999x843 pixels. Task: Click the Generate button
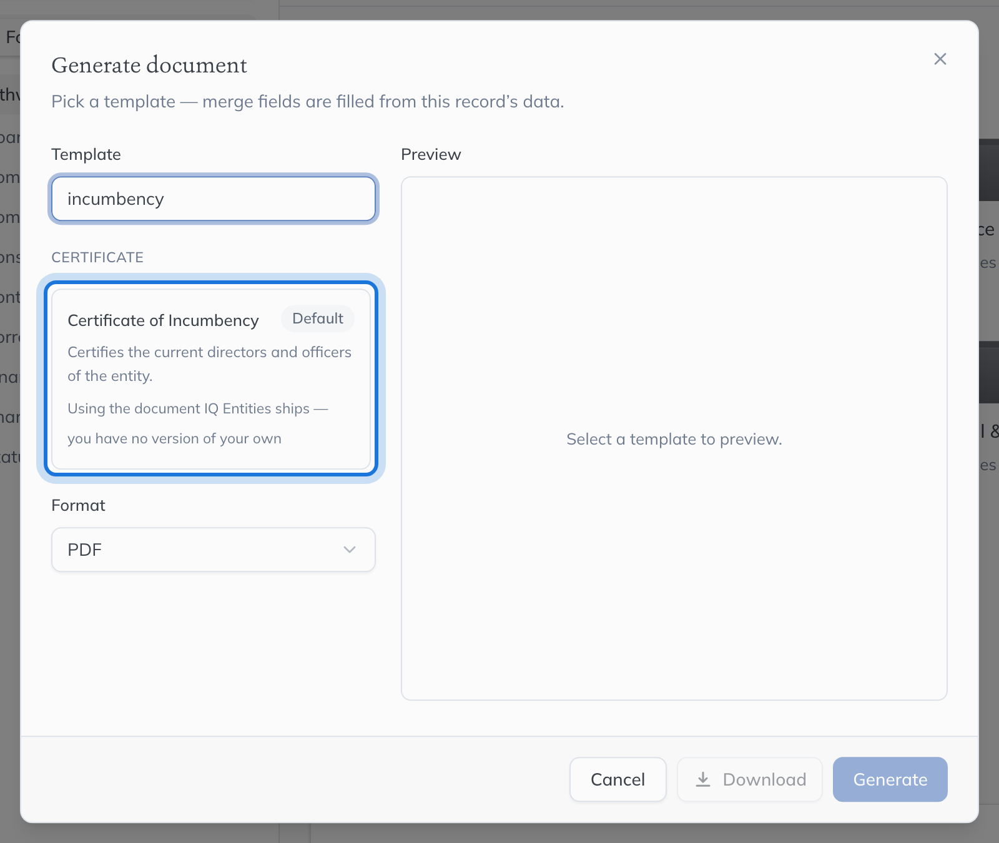click(x=890, y=779)
